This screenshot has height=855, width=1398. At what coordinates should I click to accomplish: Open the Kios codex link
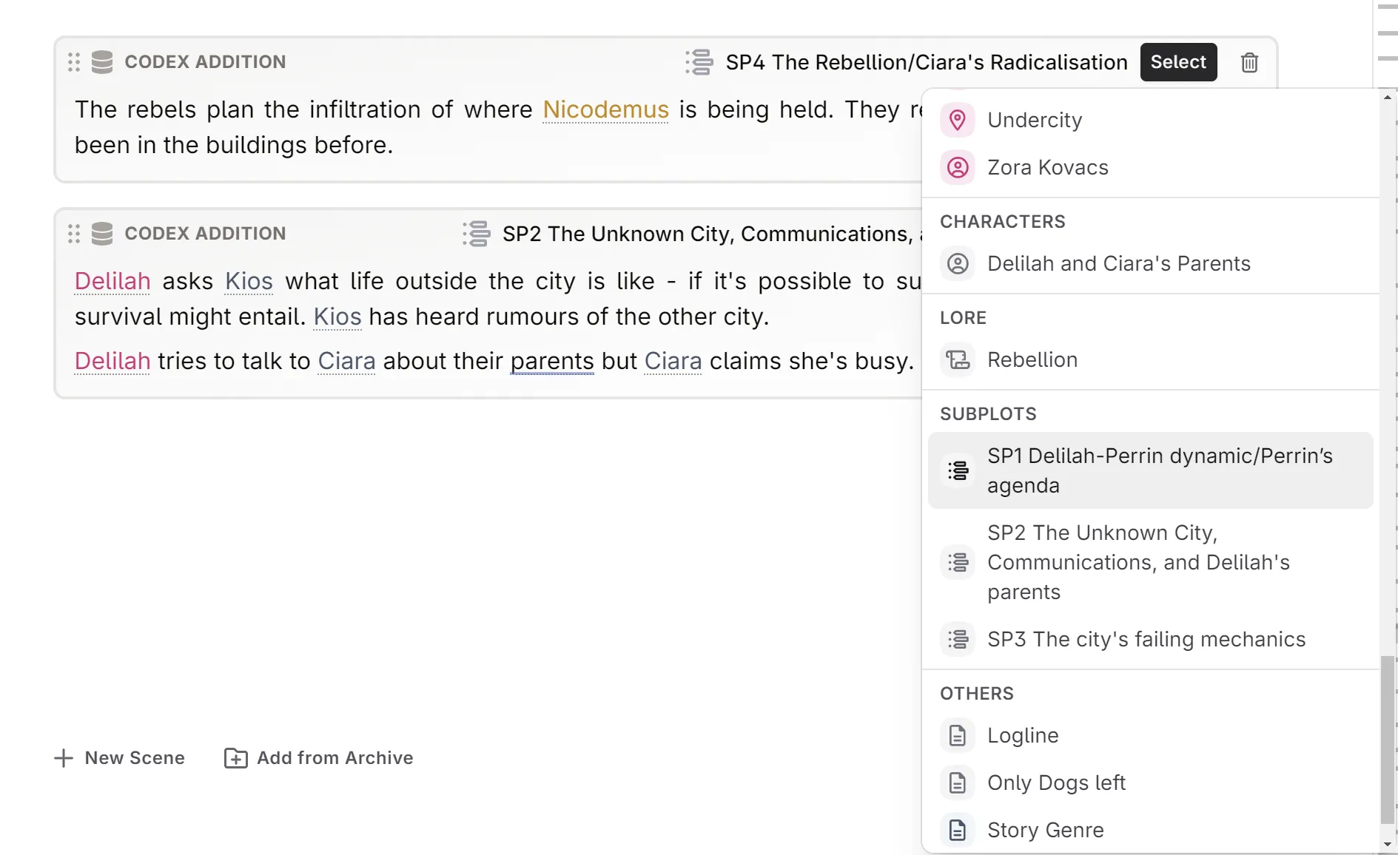tap(249, 282)
